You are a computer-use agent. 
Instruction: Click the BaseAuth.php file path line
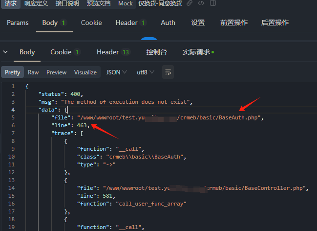coord(157,117)
